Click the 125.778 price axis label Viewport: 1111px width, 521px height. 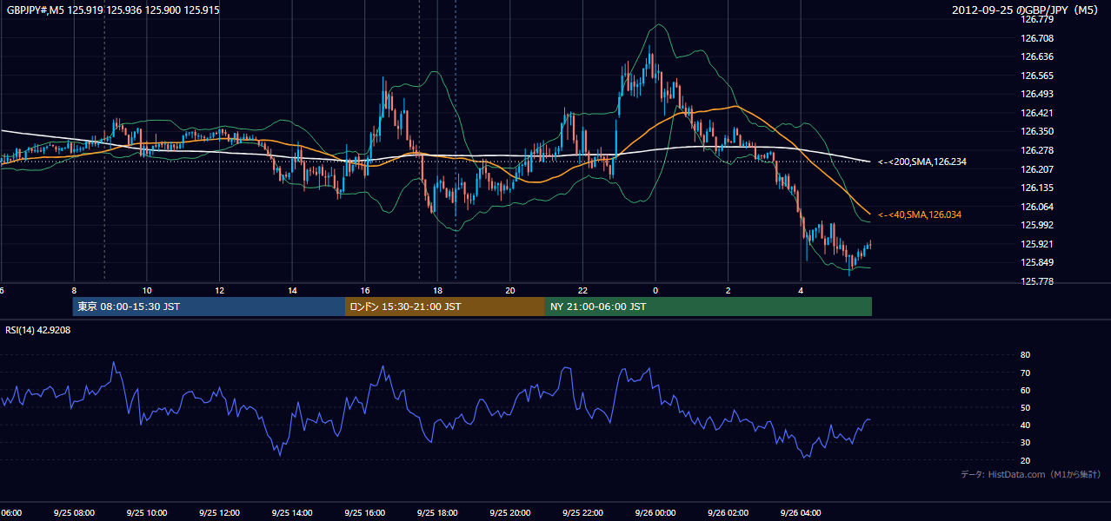(x=1035, y=281)
